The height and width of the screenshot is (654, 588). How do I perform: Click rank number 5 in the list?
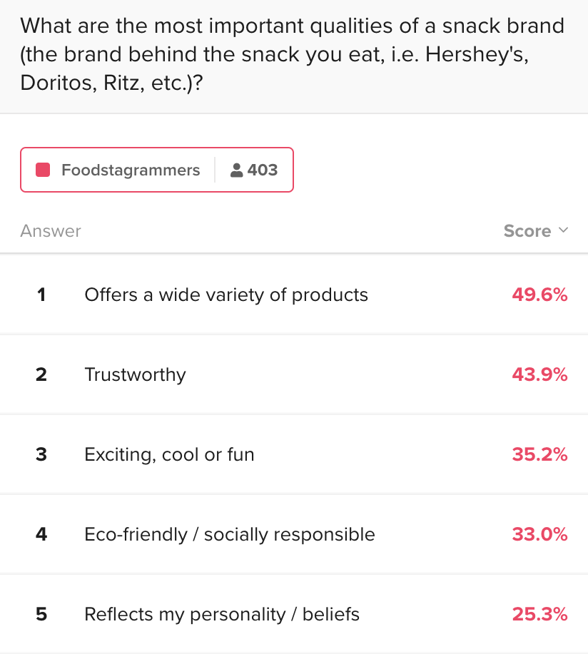[41, 614]
